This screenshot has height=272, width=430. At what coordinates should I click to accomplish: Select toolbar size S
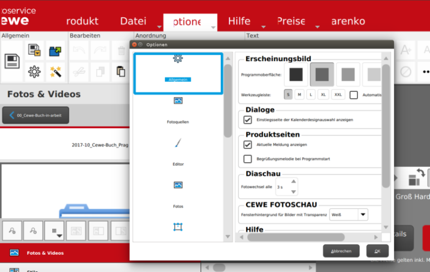288,95
